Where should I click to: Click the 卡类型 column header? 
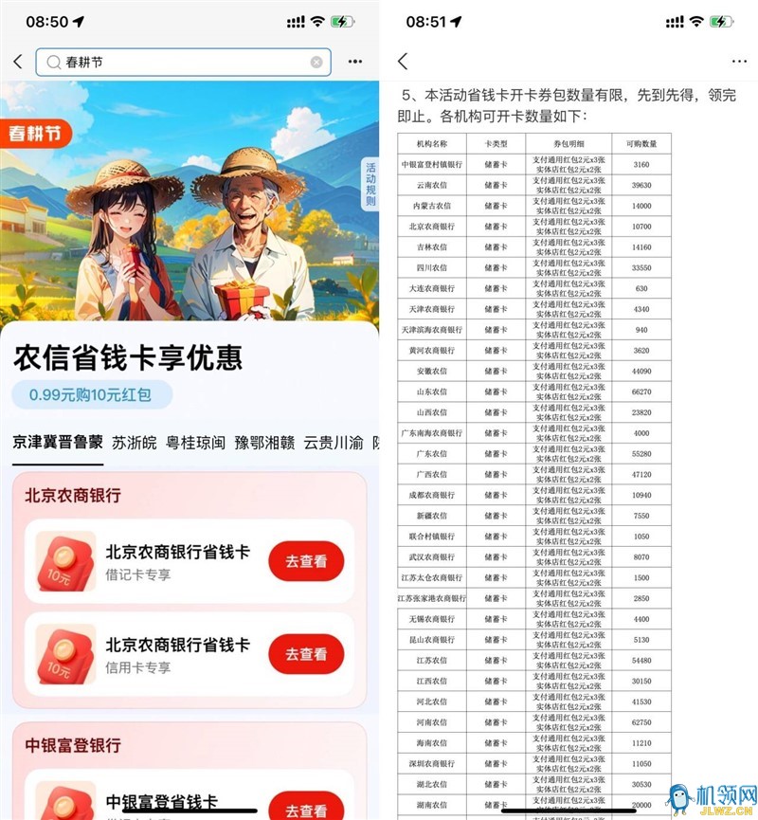pyautogui.click(x=496, y=144)
